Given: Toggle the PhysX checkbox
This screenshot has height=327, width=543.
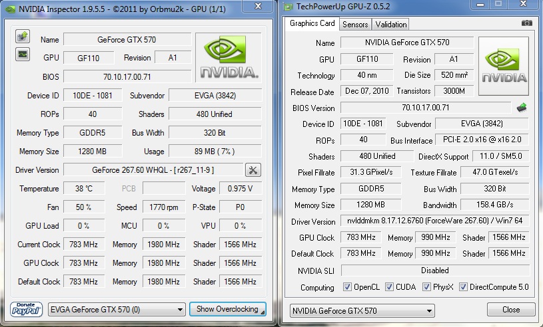Looking at the screenshot, I should (426, 287).
